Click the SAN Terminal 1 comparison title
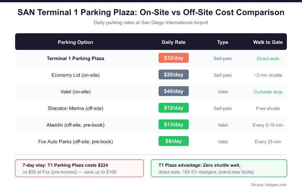The image size is (302, 189). coord(151,12)
